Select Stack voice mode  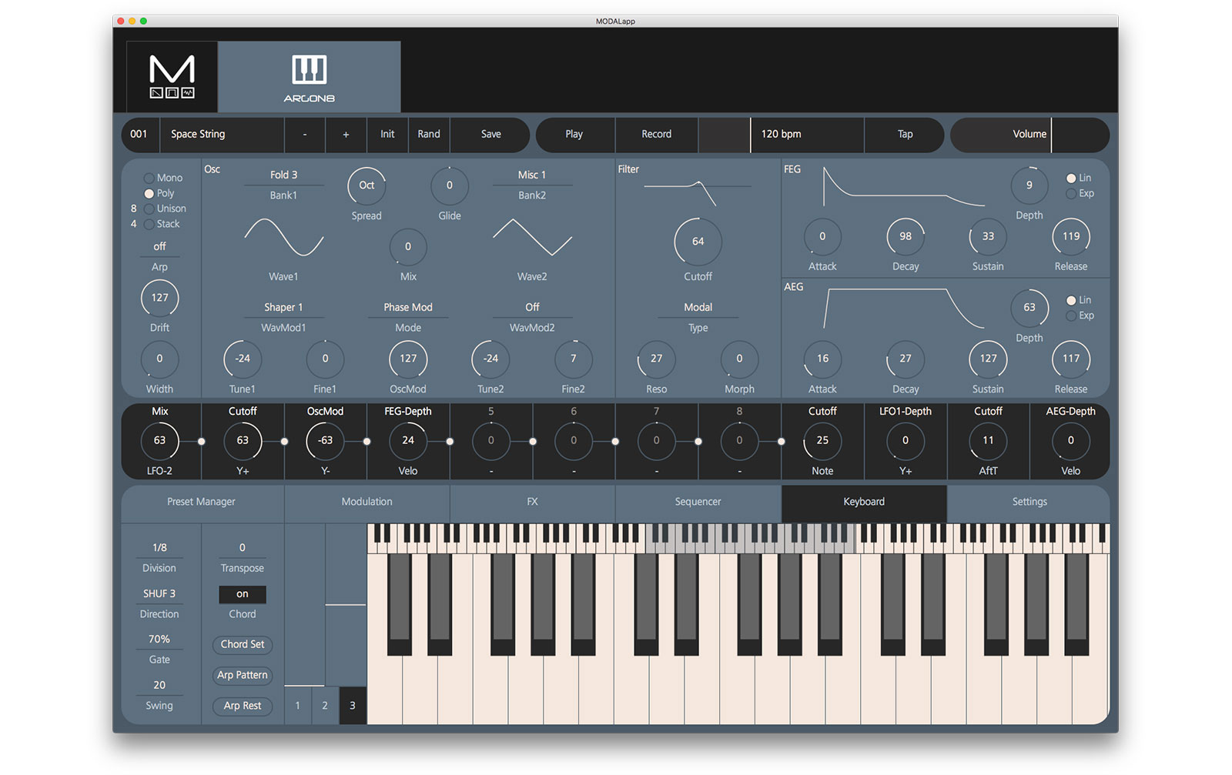(149, 224)
